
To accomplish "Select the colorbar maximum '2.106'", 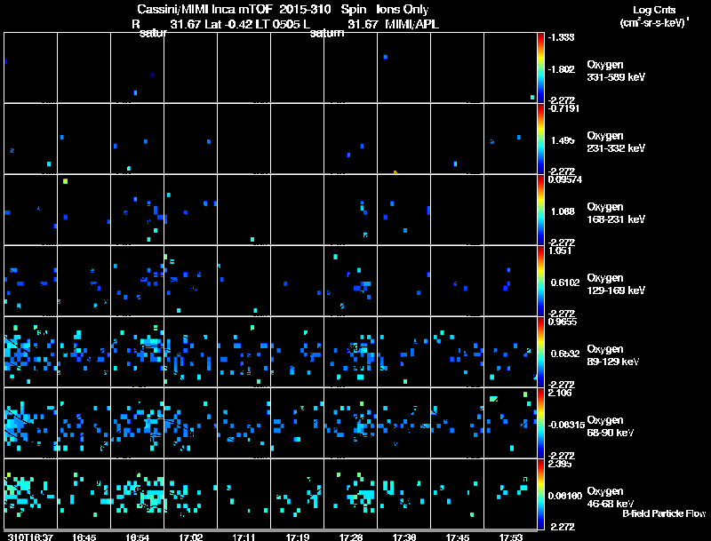I will coord(560,393).
